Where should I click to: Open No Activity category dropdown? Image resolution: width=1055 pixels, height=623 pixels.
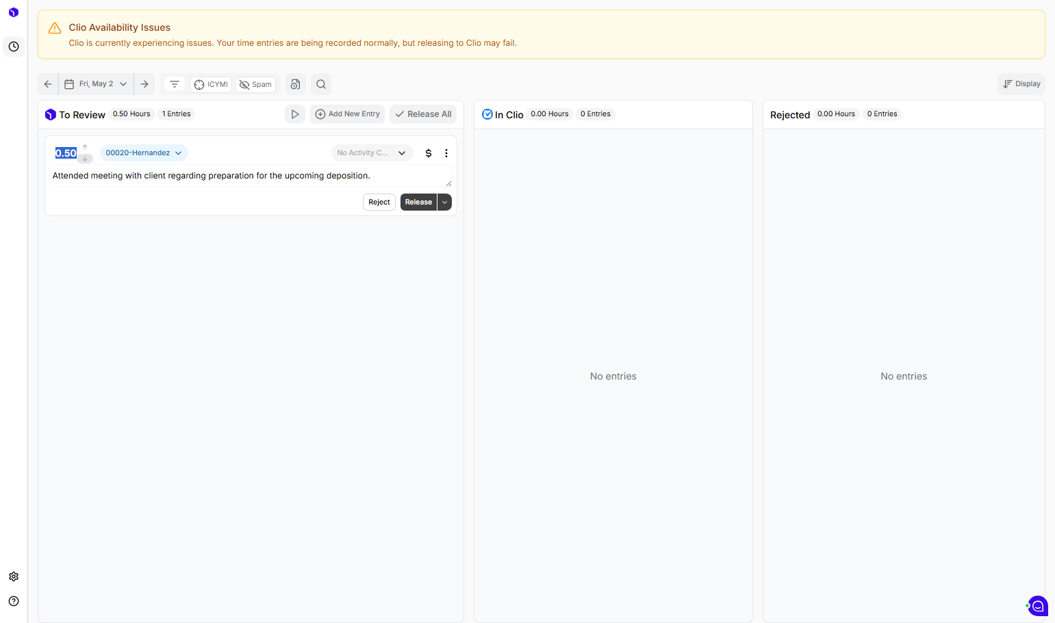(372, 153)
